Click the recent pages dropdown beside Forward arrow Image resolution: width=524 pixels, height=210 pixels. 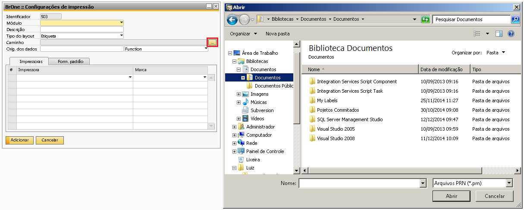(253, 20)
